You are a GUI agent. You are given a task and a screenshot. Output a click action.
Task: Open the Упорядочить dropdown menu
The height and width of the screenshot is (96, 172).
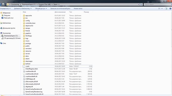click(5, 9)
